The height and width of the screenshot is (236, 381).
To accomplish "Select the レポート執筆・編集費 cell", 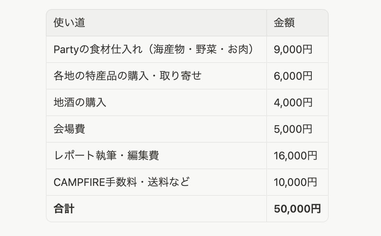I will pos(106,156).
